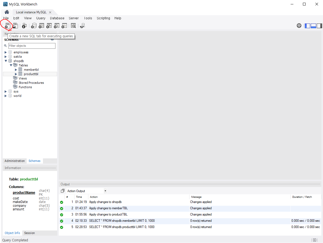Click the employees database icon
The height and width of the screenshot is (243, 323).
coord(10,52)
